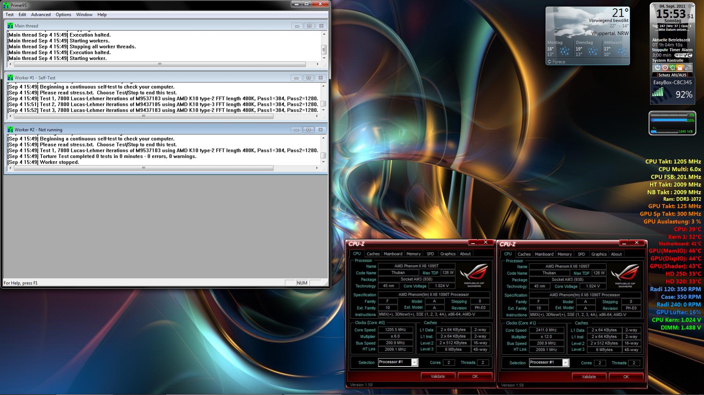Image resolution: width=704 pixels, height=395 pixels.
Task: Expand the chevron on the clock gadget
Action: (x=693, y=6)
